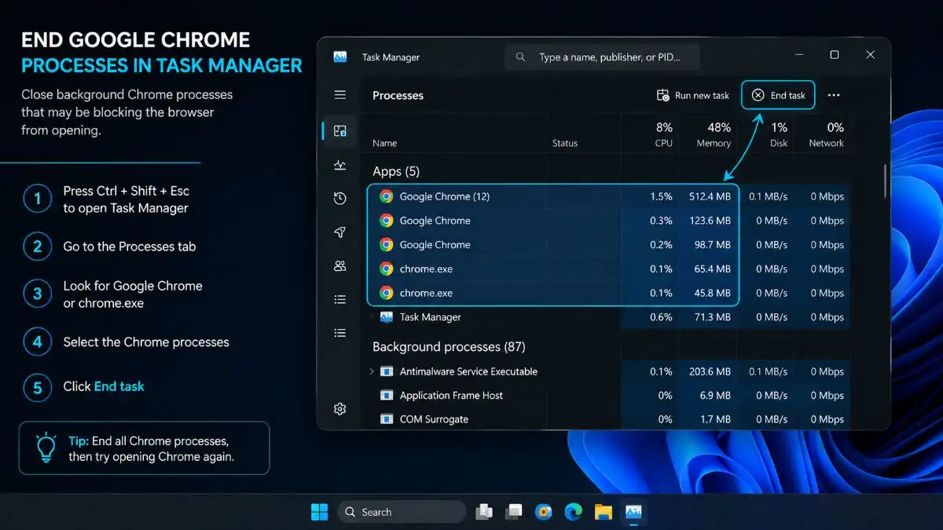Click the icon beside the Task Manager process
This screenshot has height=530, width=943.
coord(386,317)
